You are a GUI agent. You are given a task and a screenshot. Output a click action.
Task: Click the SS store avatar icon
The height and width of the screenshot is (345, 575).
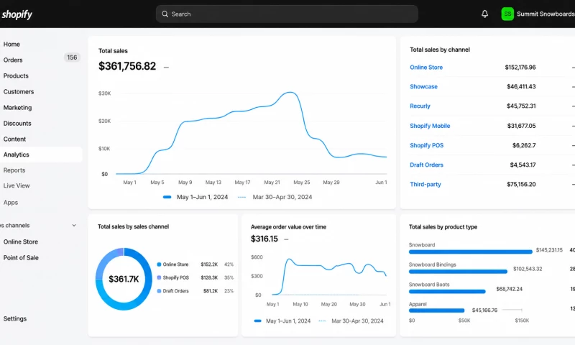tap(507, 14)
